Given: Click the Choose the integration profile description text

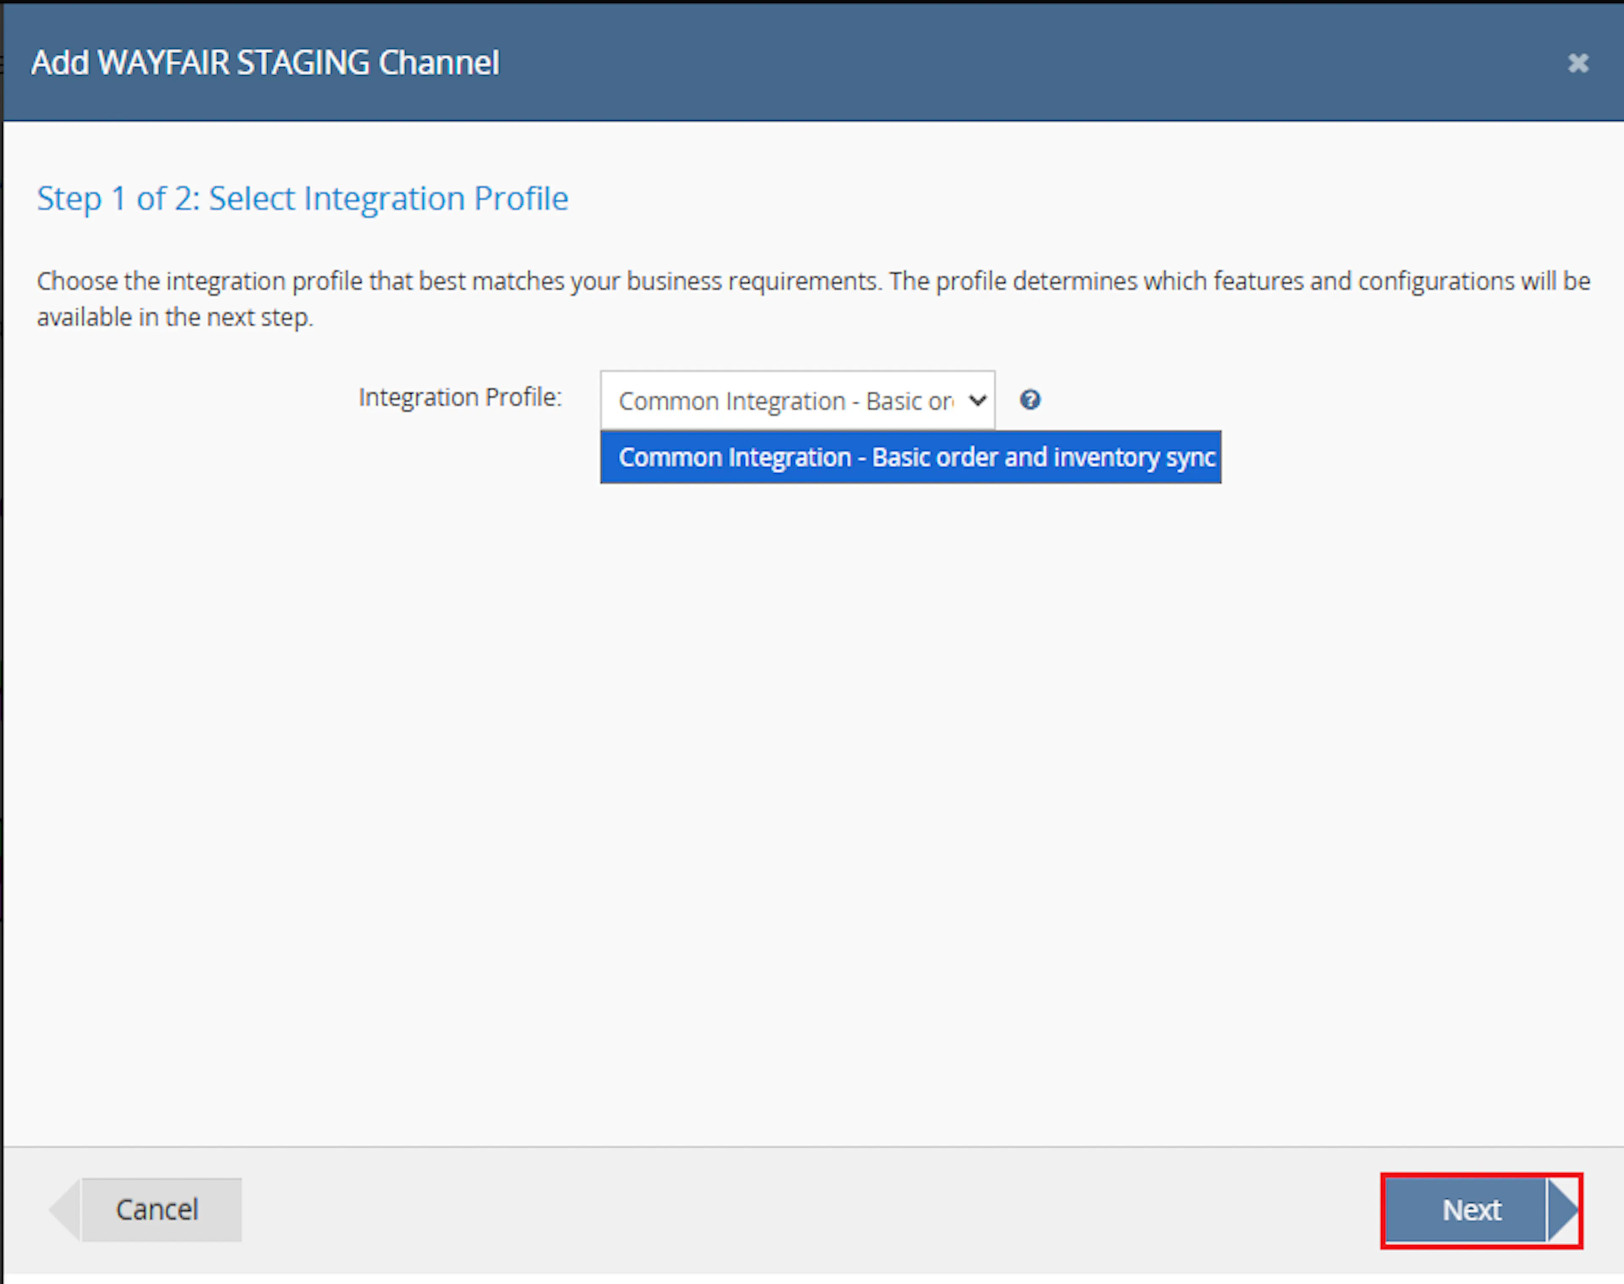Looking at the screenshot, I should (x=814, y=299).
